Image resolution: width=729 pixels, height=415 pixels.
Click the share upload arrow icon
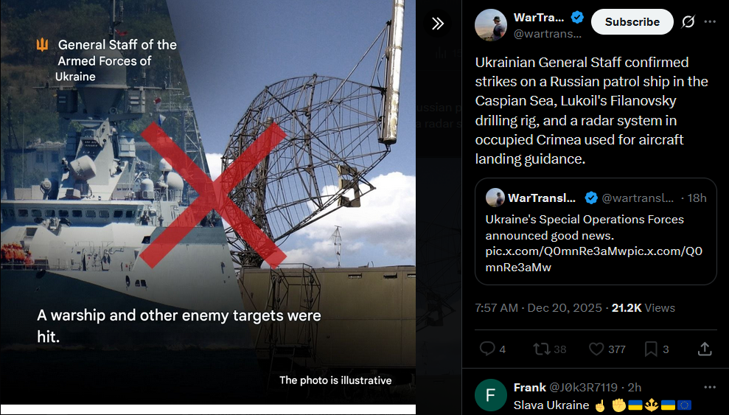(x=705, y=349)
